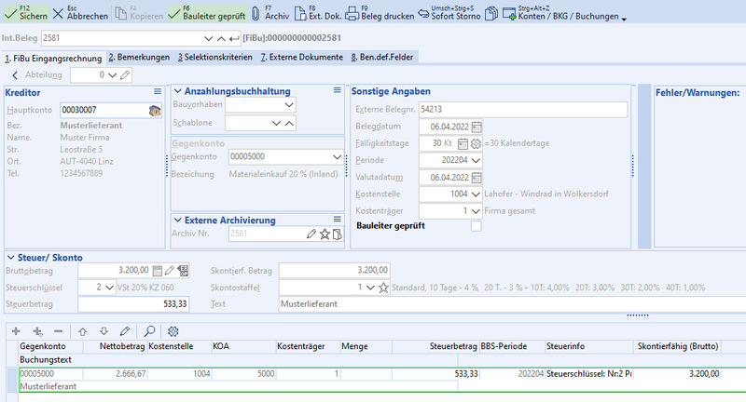Switch to the Bemerkungen tab

pos(138,57)
